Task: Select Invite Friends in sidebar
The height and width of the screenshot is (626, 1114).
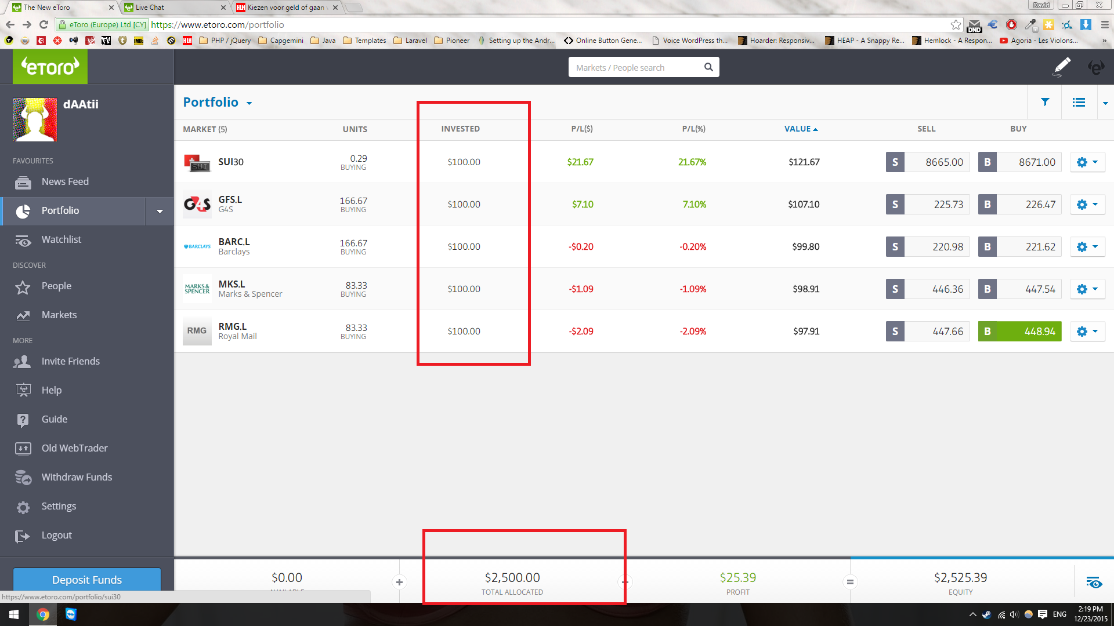Action: [70, 361]
